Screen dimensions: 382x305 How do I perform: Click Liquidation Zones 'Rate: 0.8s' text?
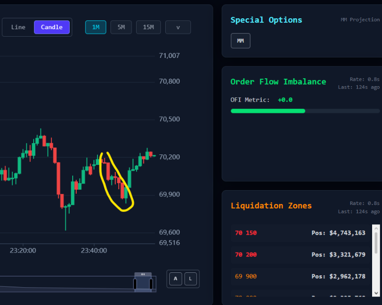pyautogui.click(x=365, y=203)
